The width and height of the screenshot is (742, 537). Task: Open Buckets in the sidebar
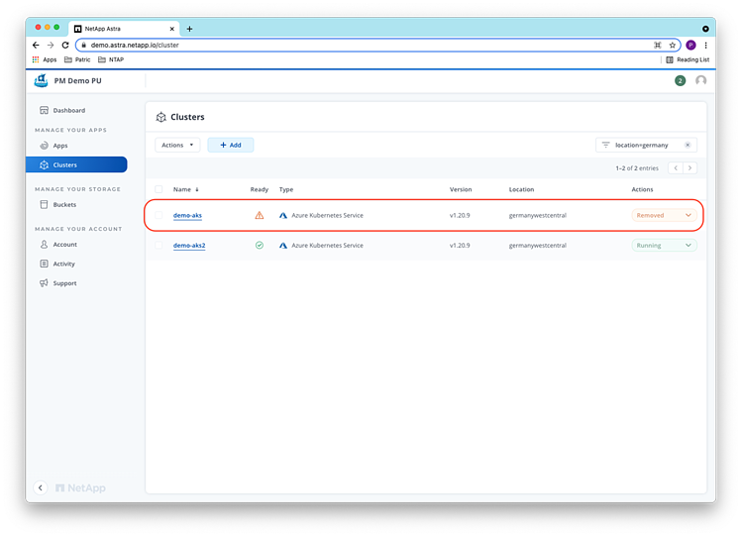64,205
